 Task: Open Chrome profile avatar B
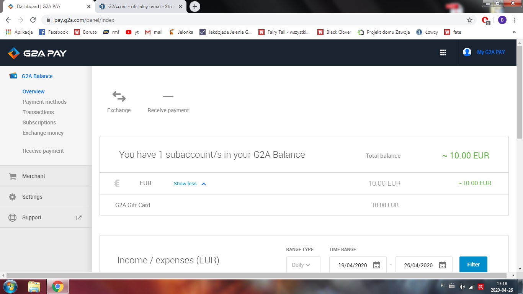(x=502, y=20)
